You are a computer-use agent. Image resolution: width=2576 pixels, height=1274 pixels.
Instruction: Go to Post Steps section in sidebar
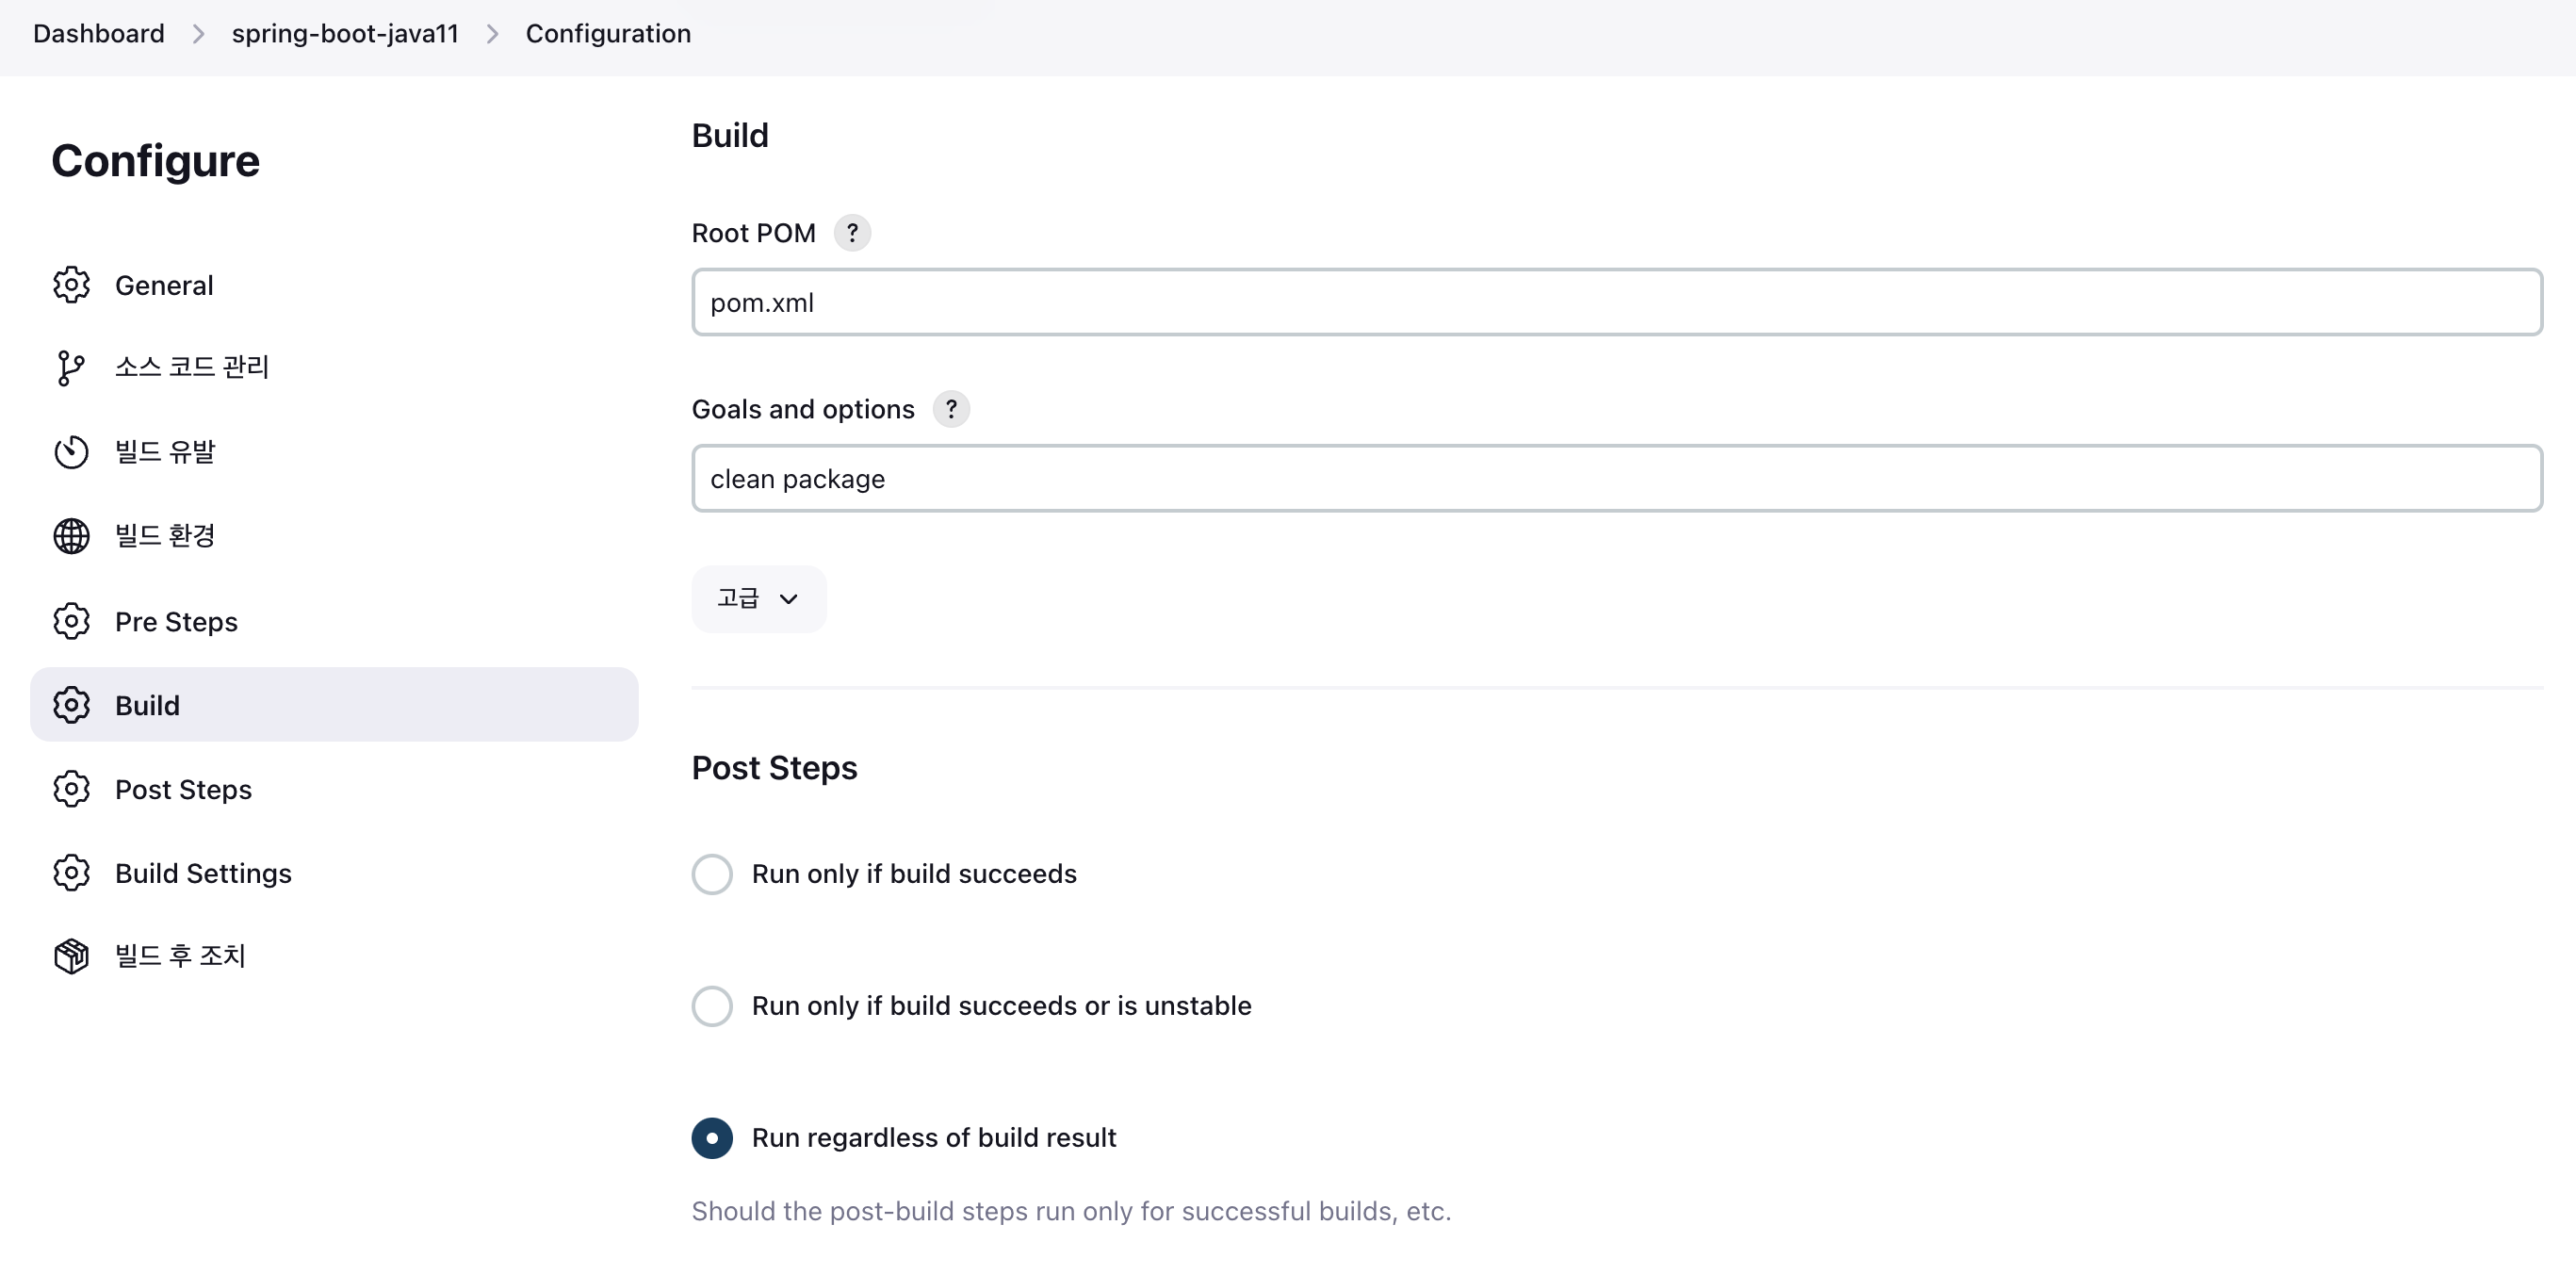coord(183,789)
